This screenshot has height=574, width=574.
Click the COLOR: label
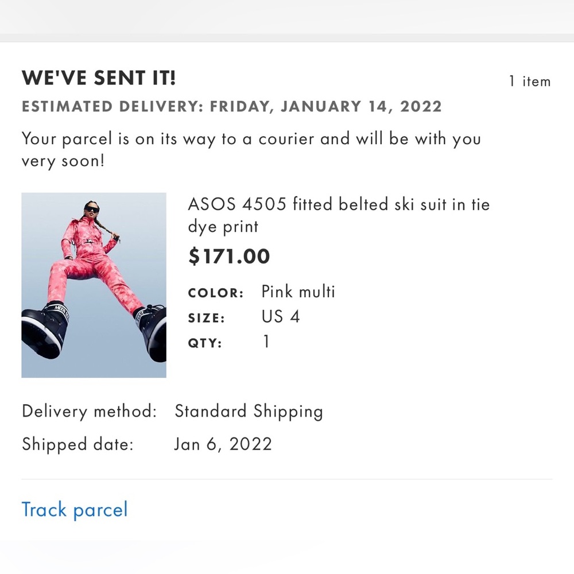tap(215, 293)
